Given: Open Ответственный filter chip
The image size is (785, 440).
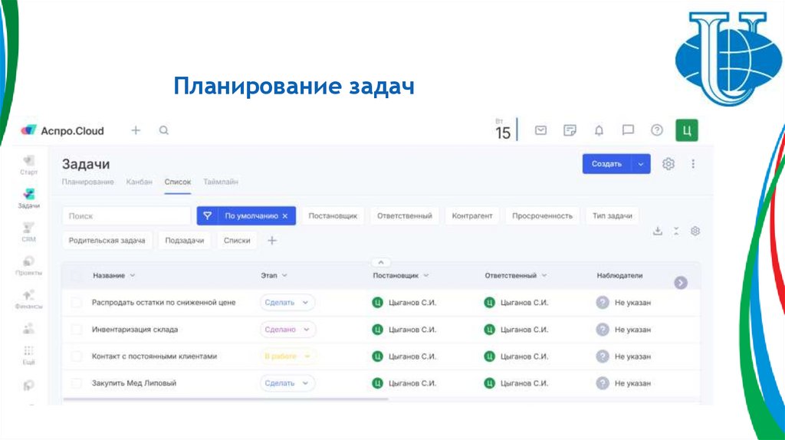Looking at the screenshot, I should 405,216.
